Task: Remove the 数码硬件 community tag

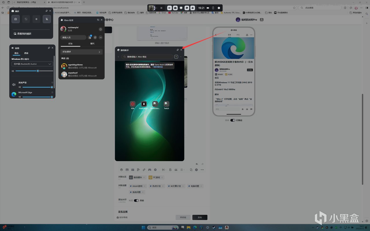Action: click(144, 177)
